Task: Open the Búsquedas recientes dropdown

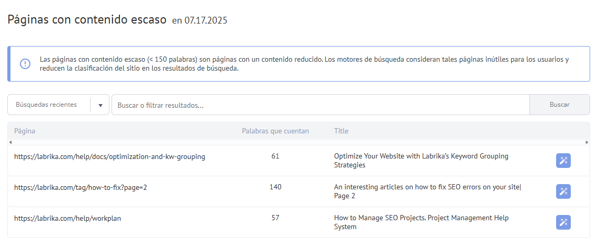Action: click(58, 105)
